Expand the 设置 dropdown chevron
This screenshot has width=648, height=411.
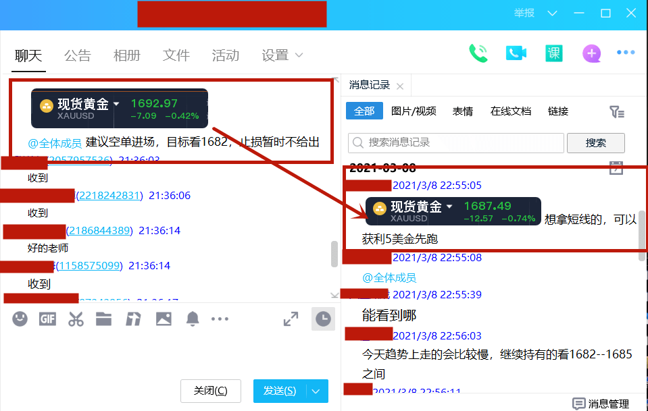pos(299,55)
